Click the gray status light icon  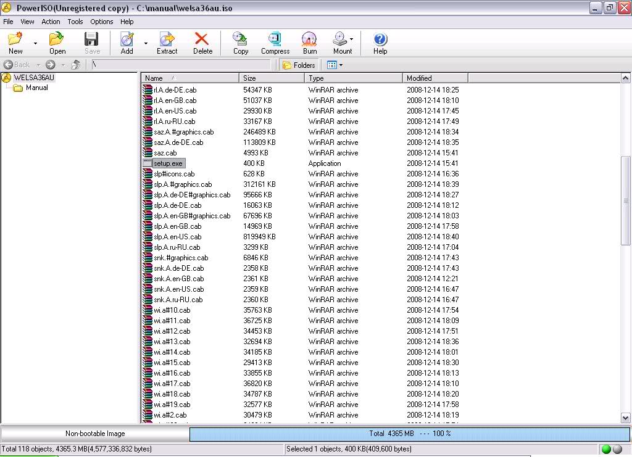pos(617,449)
